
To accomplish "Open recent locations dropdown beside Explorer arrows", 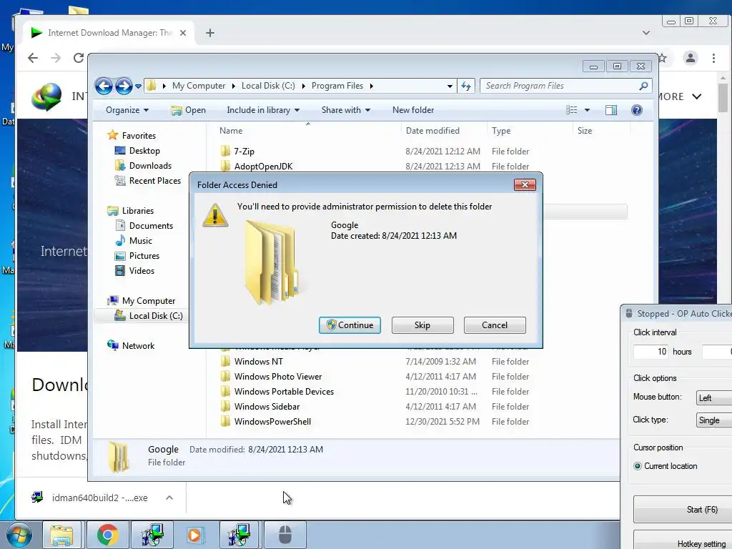I will point(138,86).
